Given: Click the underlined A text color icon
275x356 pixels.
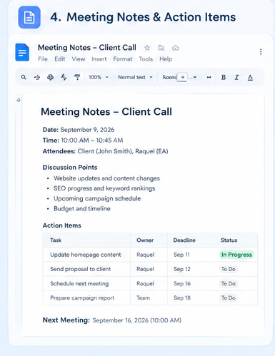Looking at the screenshot, I should pyautogui.click(x=250, y=77).
